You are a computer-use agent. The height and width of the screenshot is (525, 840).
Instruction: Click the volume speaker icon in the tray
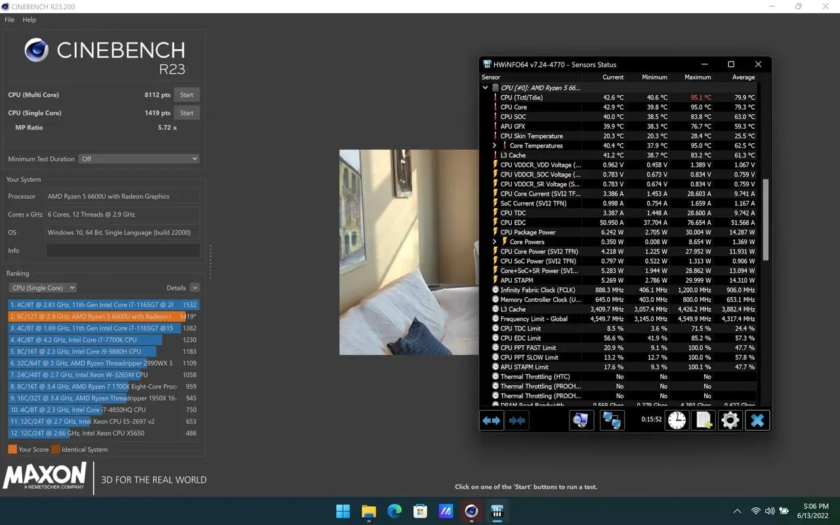[770, 511]
